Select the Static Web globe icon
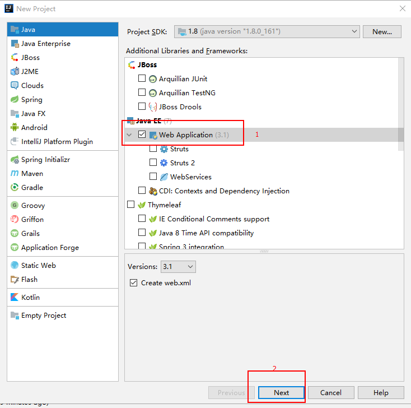Image resolution: width=411 pixels, height=408 pixels. coord(15,265)
